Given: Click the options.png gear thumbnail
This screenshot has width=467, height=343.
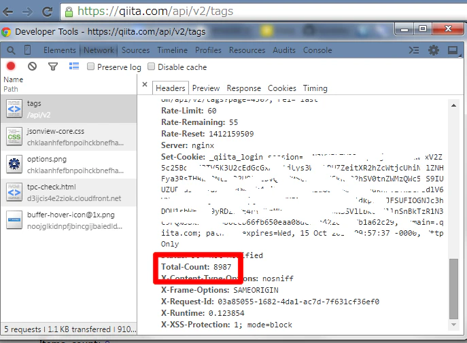Looking at the screenshot, I should point(14,164).
